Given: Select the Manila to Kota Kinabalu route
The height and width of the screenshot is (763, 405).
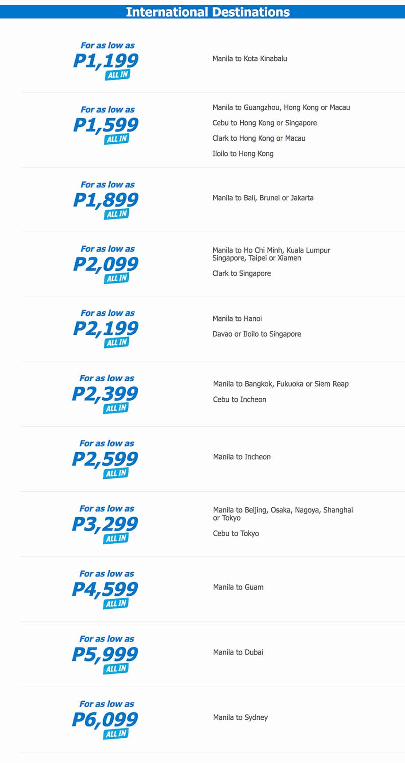Looking at the screenshot, I should (x=250, y=59).
